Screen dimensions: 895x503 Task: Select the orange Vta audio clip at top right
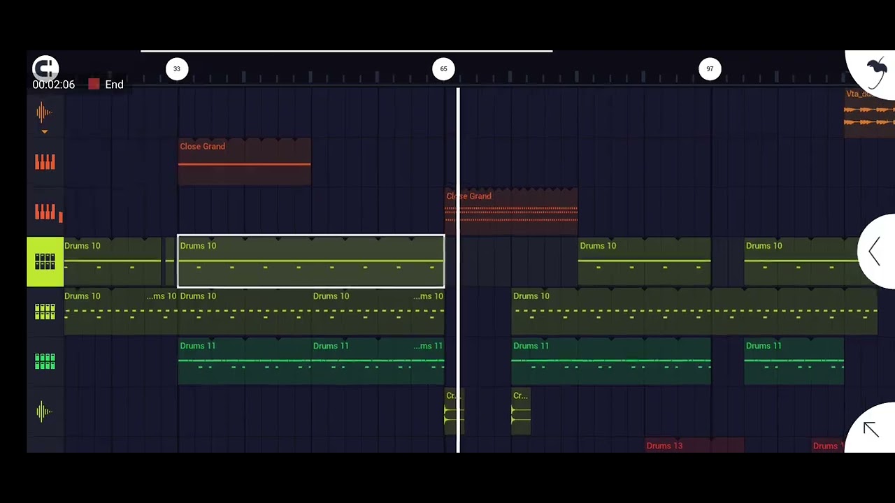[869, 112]
